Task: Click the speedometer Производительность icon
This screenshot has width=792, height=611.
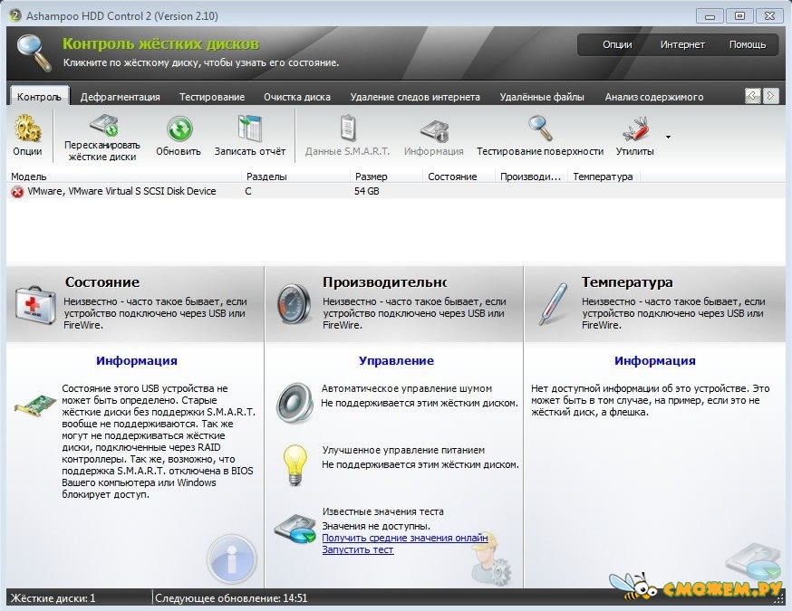Action: coord(294,304)
